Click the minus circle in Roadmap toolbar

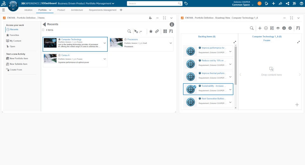coord(266,28)
